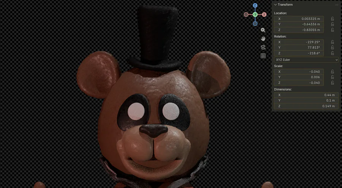The image size is (342, 188).
Task: Lock the Scale X value
Action: point(332,72)
